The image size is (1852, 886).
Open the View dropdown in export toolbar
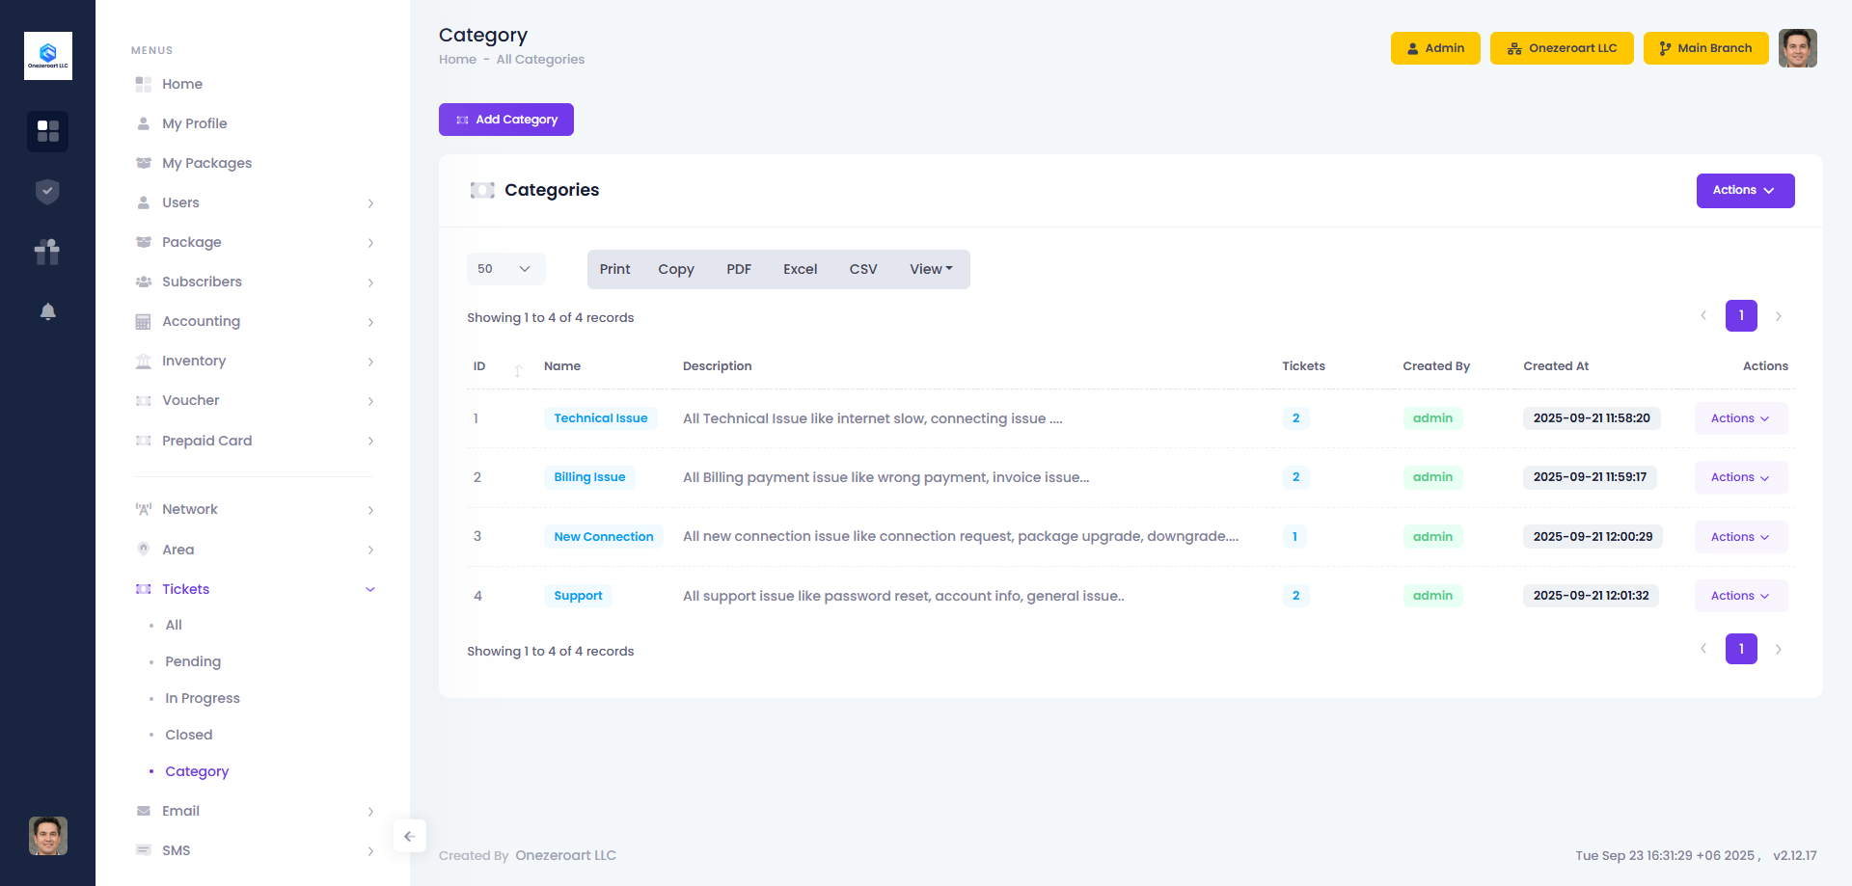coord(930,269)
